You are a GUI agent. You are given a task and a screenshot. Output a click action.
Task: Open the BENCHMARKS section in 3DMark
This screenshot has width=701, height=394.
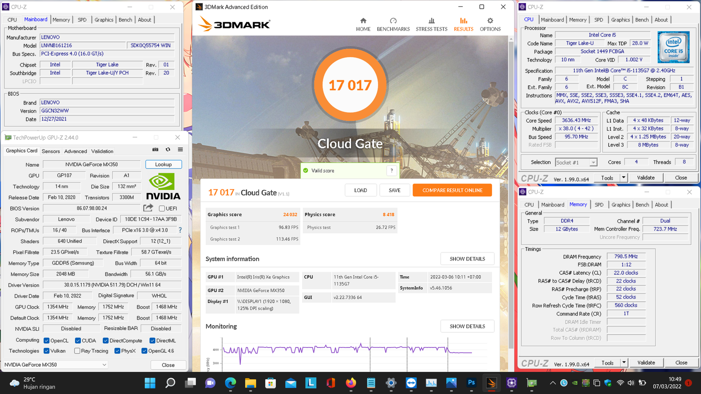click(393, 24)
